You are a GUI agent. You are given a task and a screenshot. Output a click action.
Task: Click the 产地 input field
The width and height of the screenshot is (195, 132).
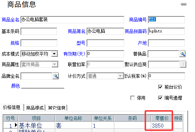point(166,43)
